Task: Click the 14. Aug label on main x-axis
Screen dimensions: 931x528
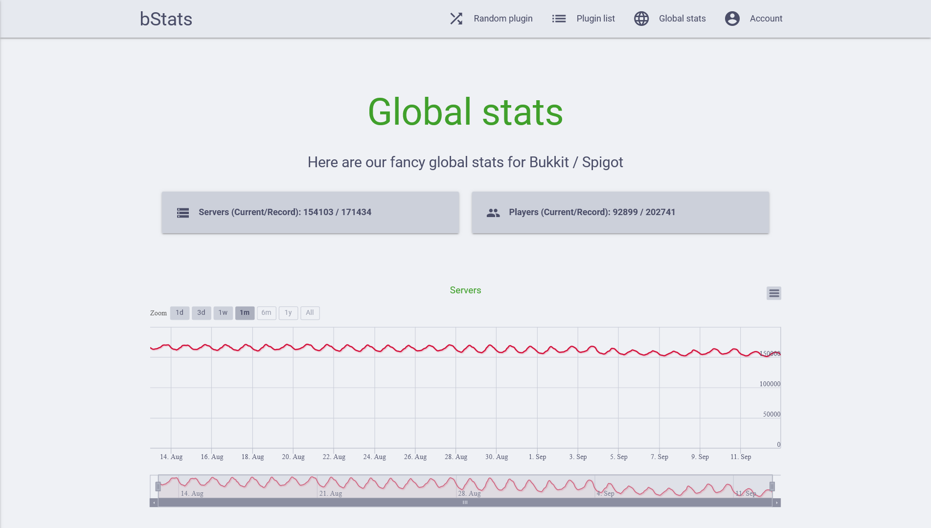Action: pyautogui.click(x=171, y=457)
